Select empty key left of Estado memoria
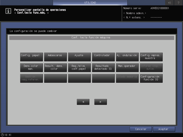Image resolution: width=183 pixels, height=137 pixels. click(x=103, y=78)
